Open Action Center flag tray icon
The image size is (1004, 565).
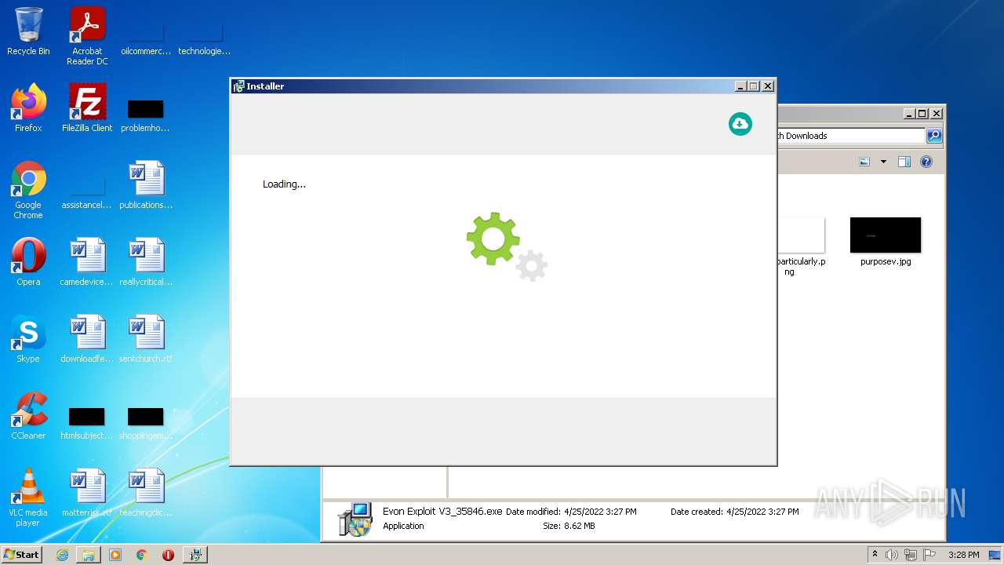click(x=929, y=555)
